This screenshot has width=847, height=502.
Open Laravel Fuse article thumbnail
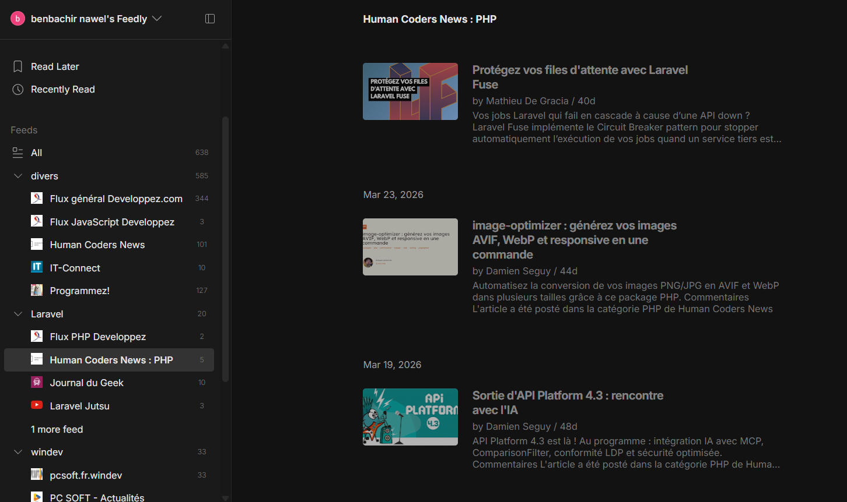pos(410,91)
